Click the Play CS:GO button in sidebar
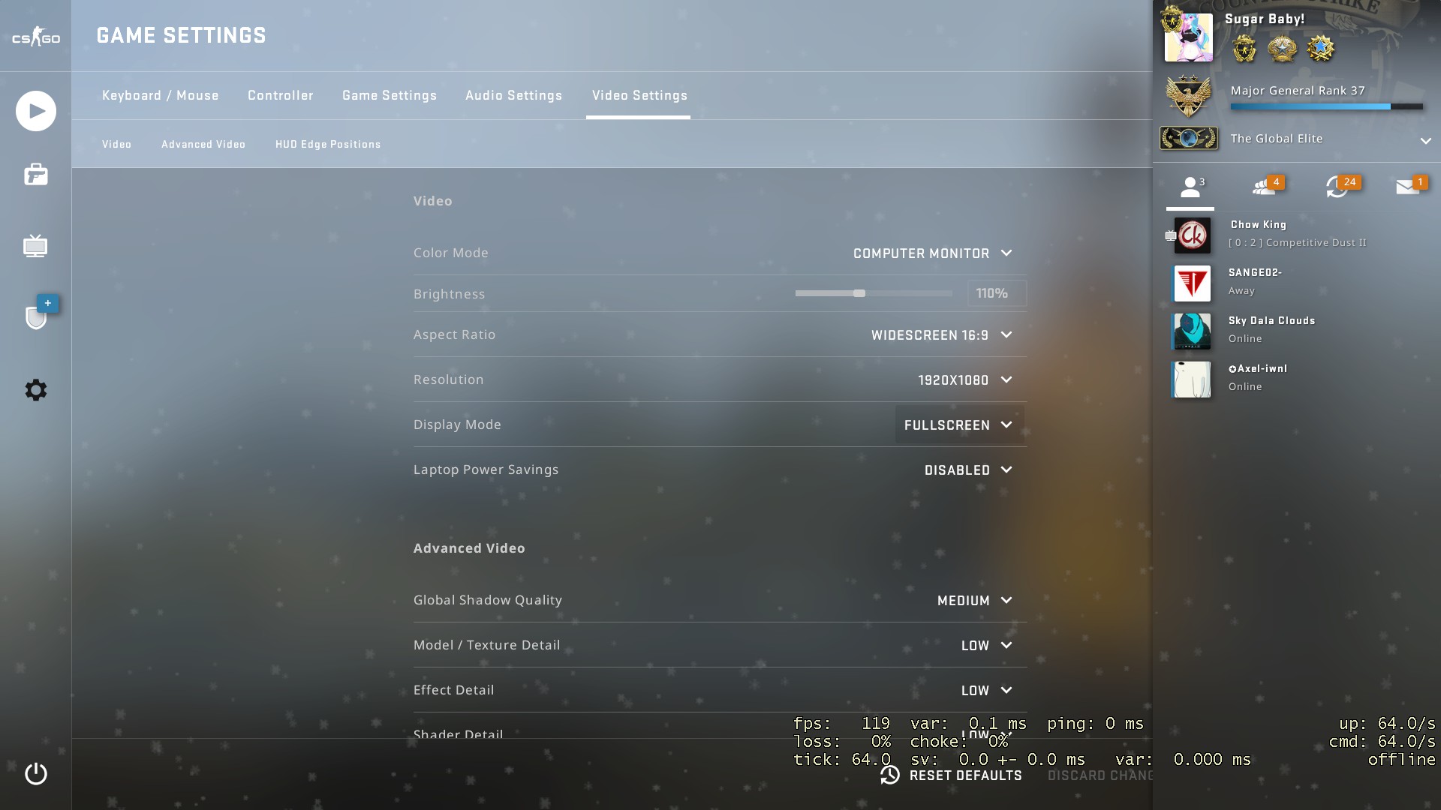1441x810 pixels. [36, 111]
